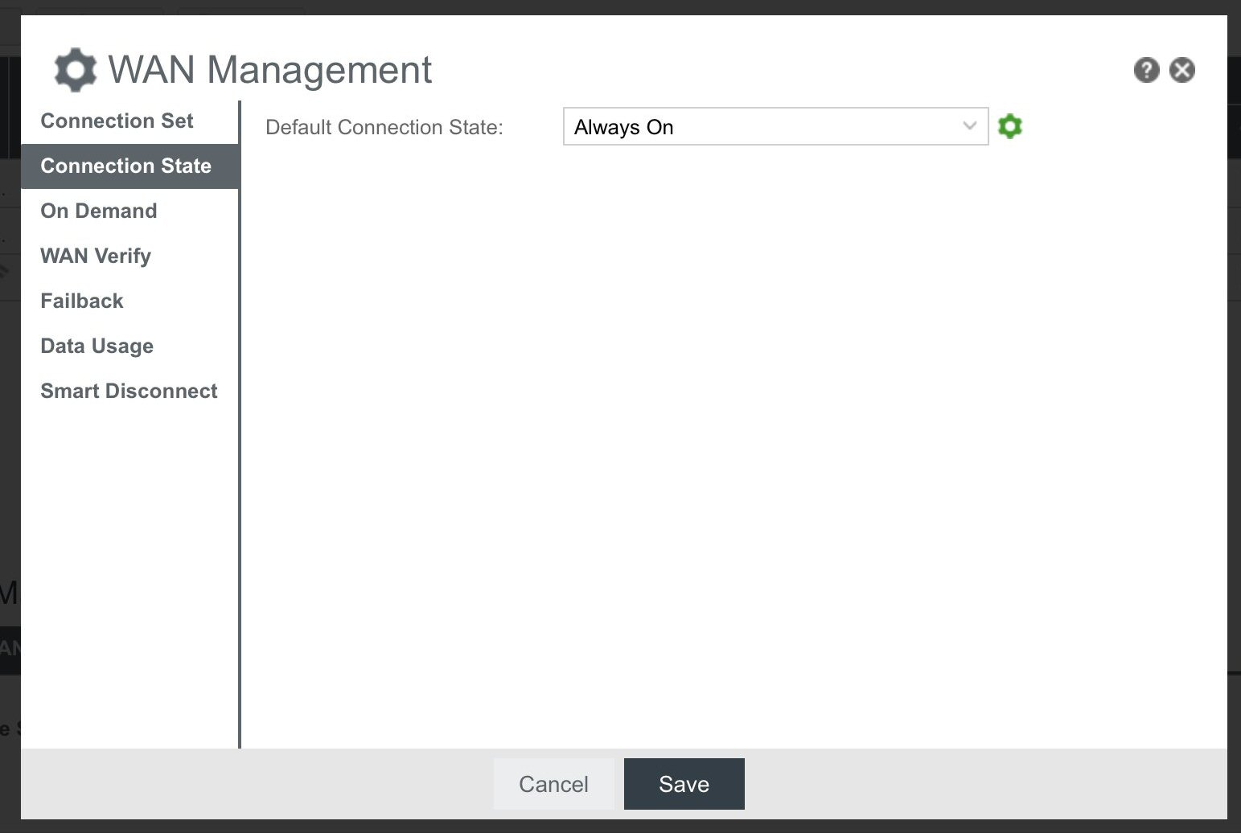Switch to the Connection Set tab

[117, 121]
